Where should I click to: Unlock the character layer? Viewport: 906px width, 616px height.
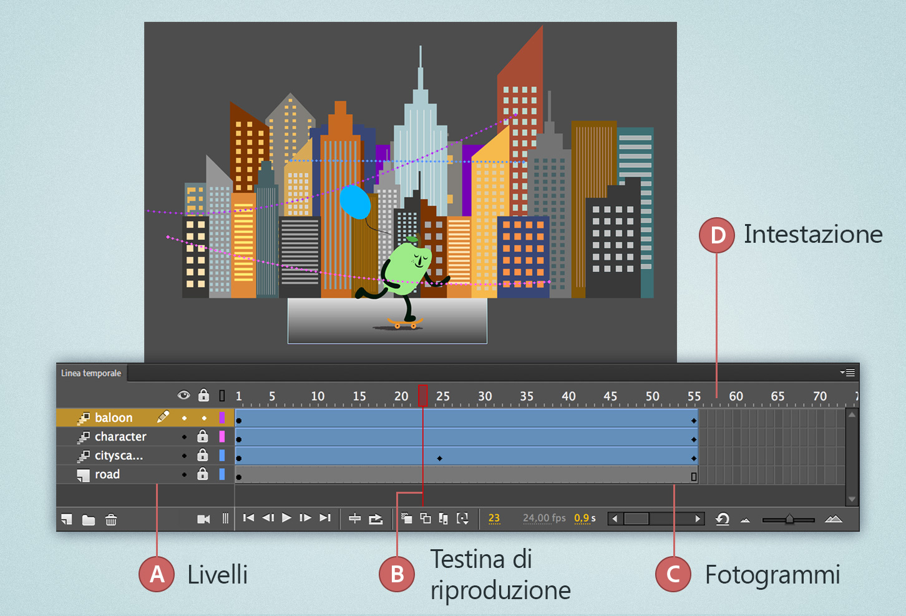(203, 436)
